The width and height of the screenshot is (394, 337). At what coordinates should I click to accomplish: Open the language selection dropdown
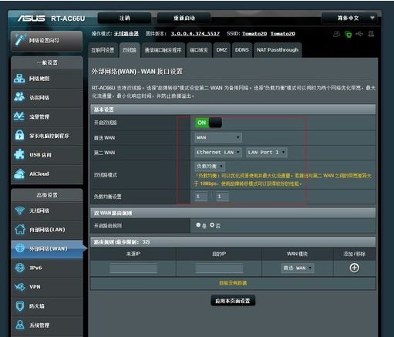[349, 18]
